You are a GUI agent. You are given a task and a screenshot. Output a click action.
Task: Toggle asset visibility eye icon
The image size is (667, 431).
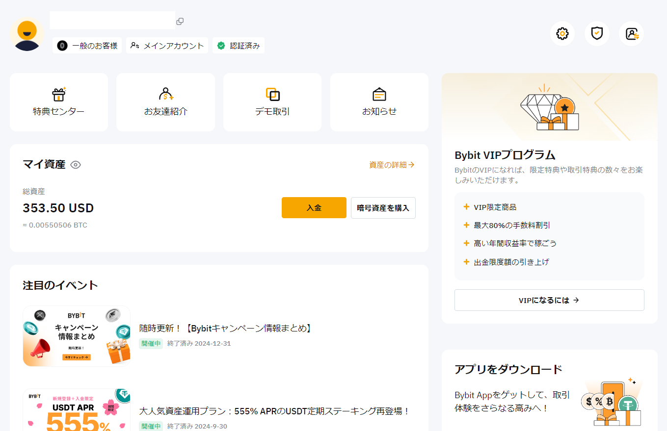pyautogui.click(x=76, y=165)
